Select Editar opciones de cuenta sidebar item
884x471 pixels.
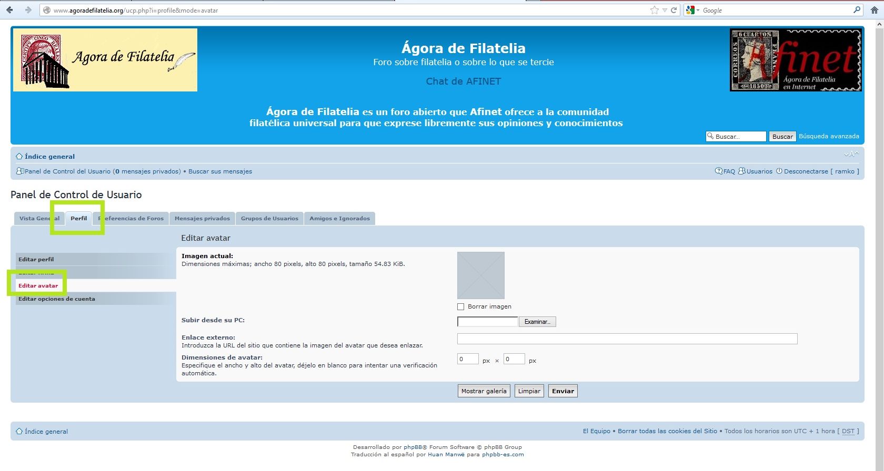coord(95,299)
